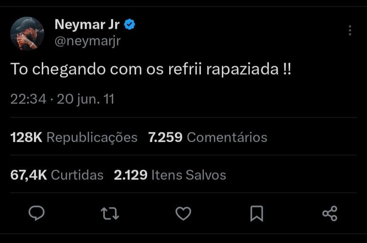
Task: Click the Itens Salvos label
Action: (x=189, y=175)
